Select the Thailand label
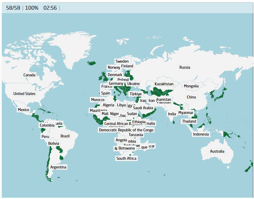Screen dimensions: 254x199 click(189, 121)
